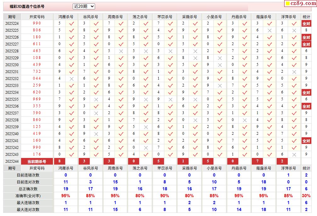This screenshot has width=317, height=216.
Task: Click 最大连对次数 value 18 under 蕤露杀号
Action: (263, 210)
